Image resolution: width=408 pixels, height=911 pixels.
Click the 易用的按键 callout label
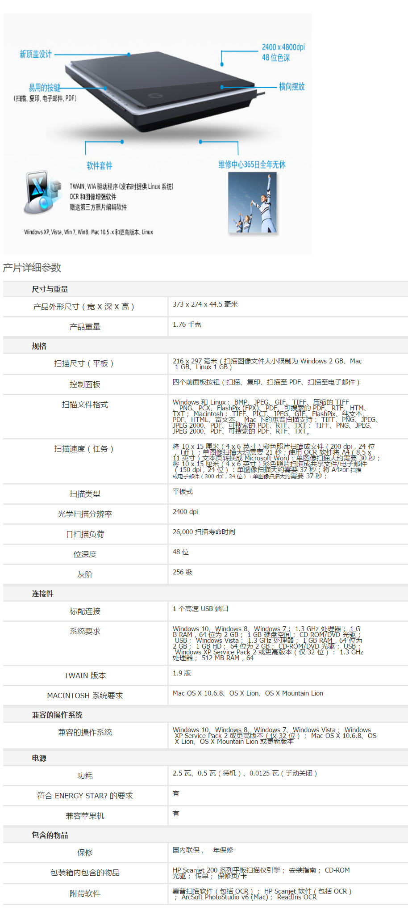click(x=44, y=88)
